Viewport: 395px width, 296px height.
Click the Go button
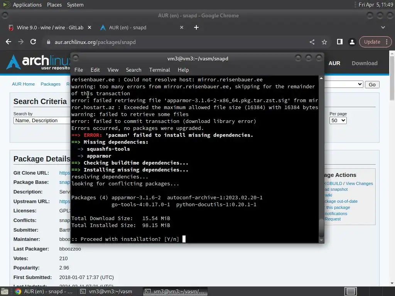(x=372, y=84)
